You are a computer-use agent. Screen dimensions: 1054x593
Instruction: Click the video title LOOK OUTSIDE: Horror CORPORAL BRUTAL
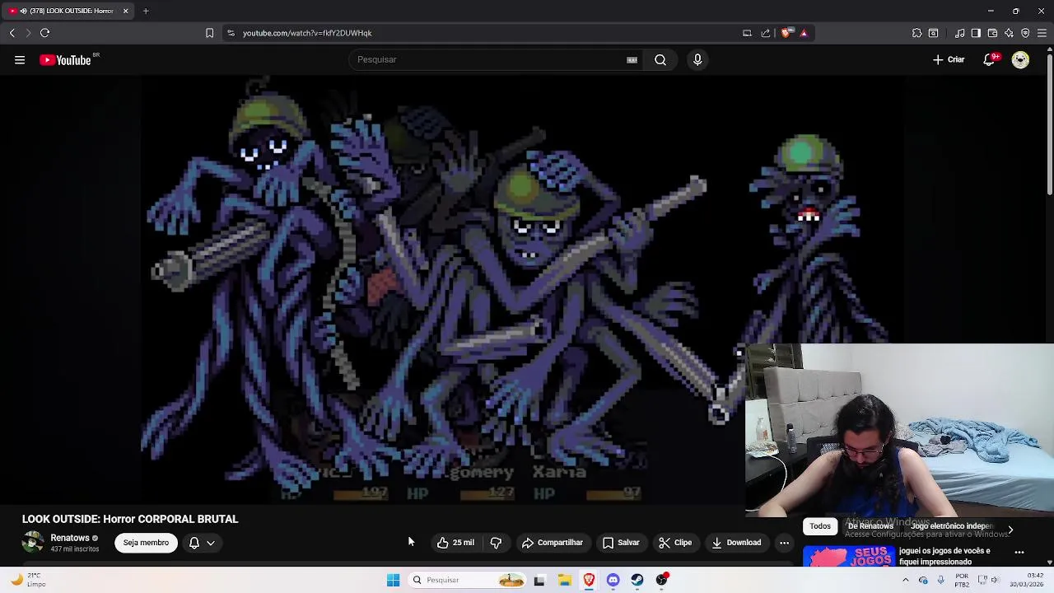[x=130, y=519]
